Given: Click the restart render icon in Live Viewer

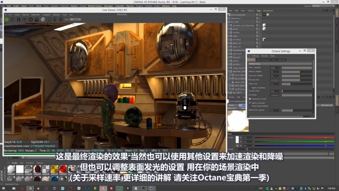Looking at the screenshot, I should tap(13, 20).
